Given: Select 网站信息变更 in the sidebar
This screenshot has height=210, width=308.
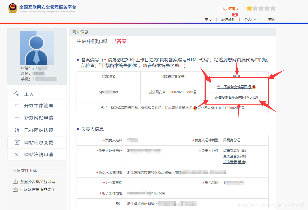Looking at the screenshot, I should click(37, 142).
